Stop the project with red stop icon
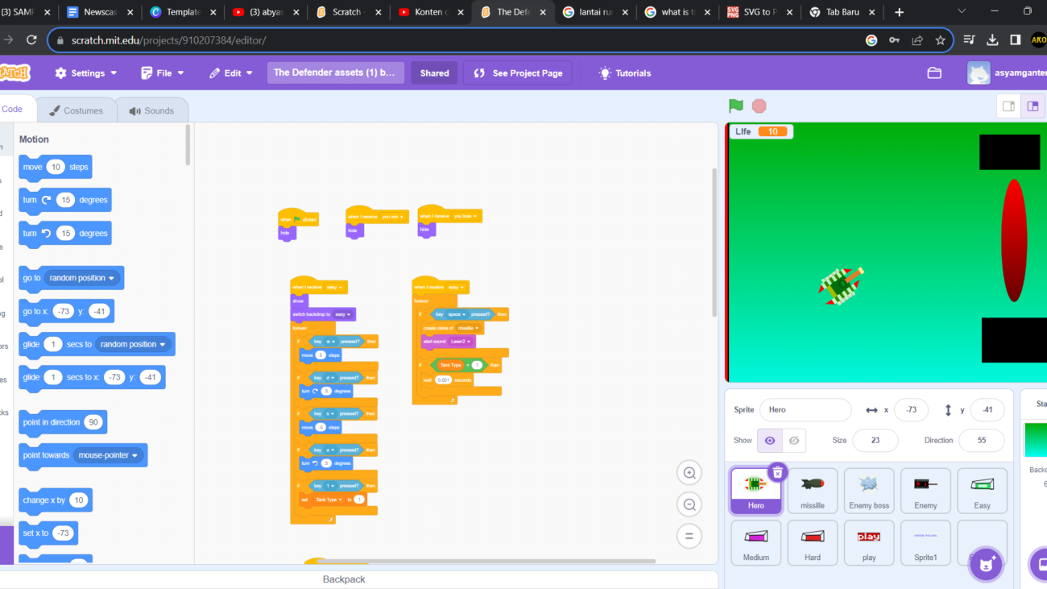This screenshot has width=1047, height=589. [x=759, y=106]
